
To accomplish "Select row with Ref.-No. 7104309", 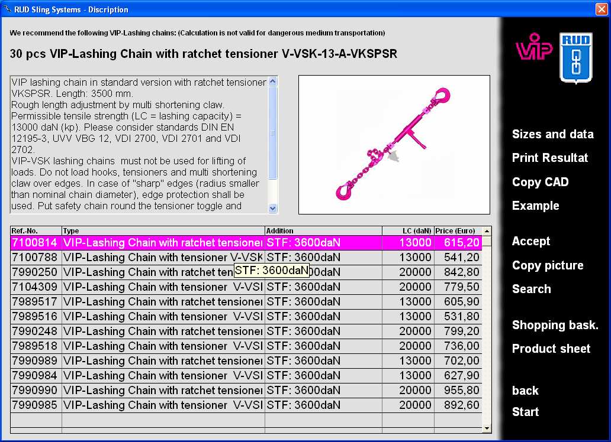I will 246,287.
